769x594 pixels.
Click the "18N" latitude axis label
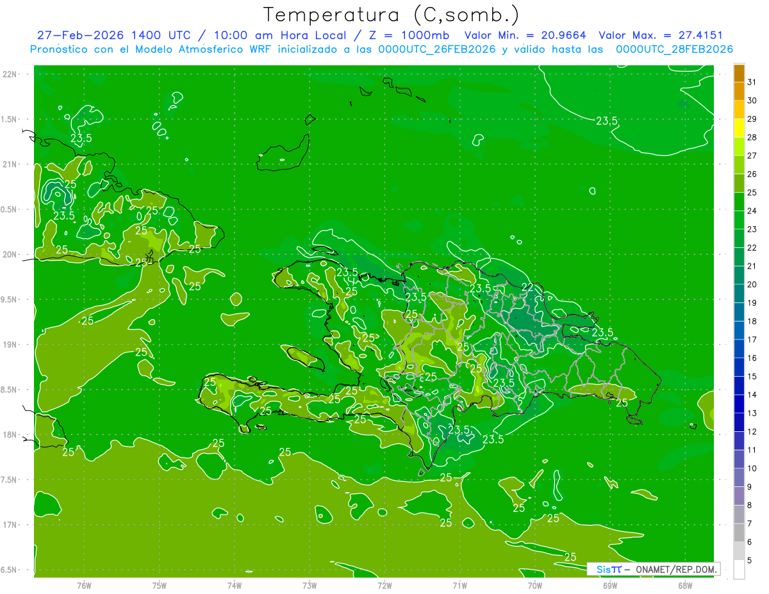(x=9, y=434)
